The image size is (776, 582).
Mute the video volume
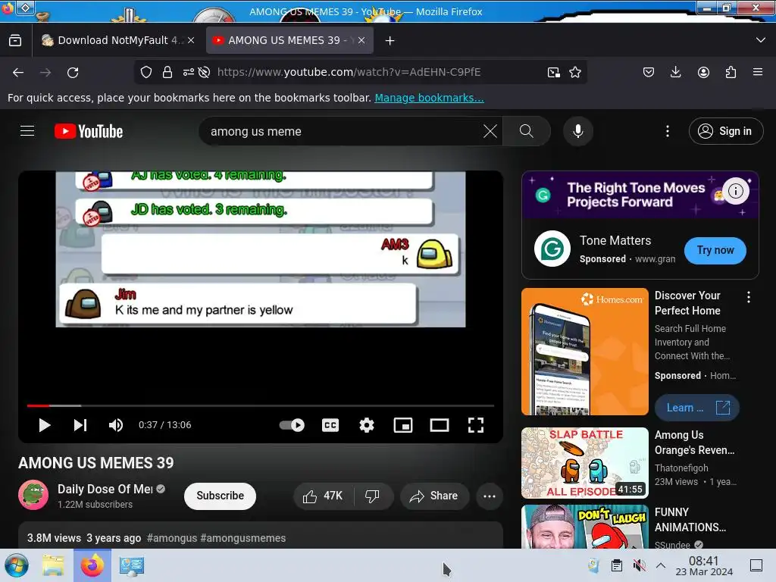pyautogui.click(x=116, y=425)
